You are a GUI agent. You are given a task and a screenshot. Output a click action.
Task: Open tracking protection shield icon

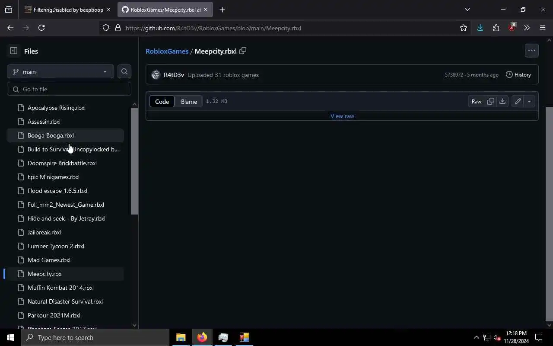click(106, 28)
